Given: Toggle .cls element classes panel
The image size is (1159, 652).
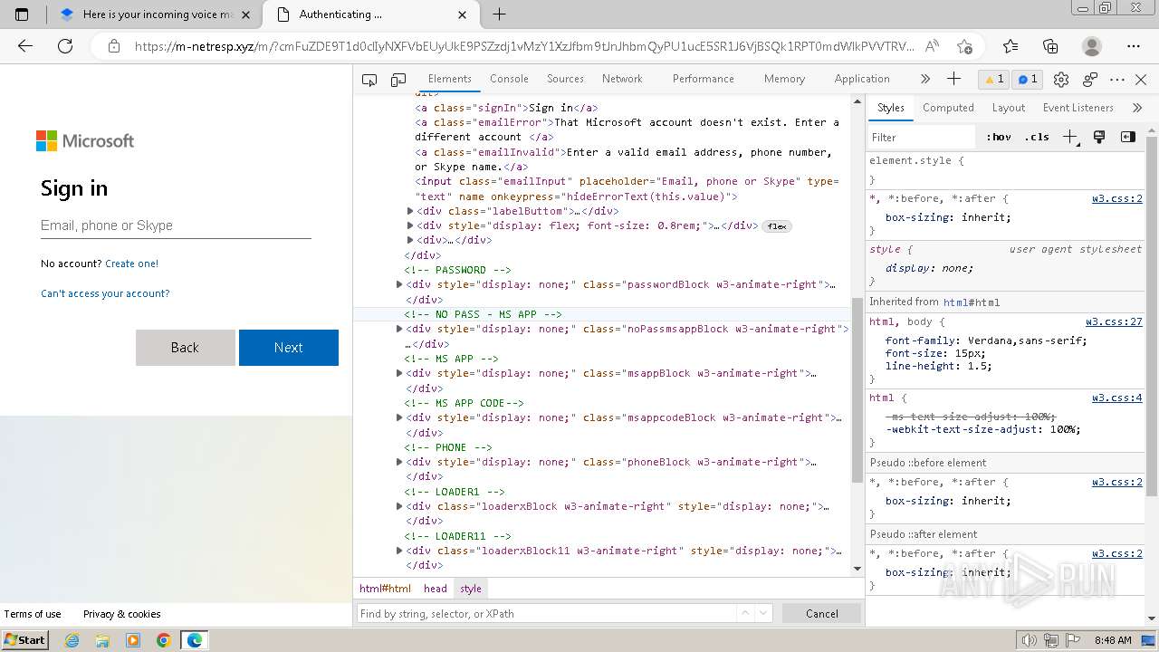Looking at the screenshot, I should pyautogui.click(x=1037, y=138).
